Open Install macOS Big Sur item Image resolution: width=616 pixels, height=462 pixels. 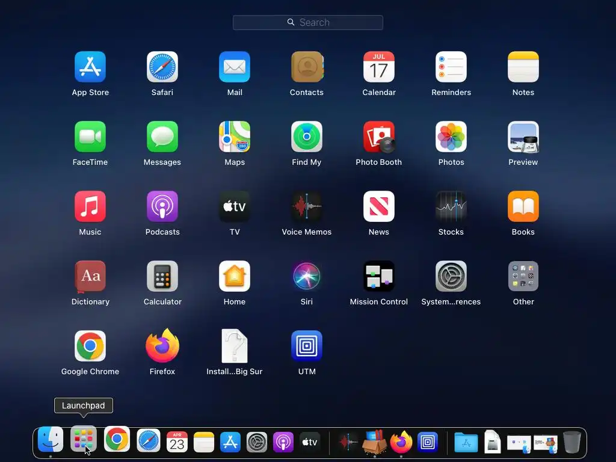pyautogui.click(x=235, y=346)
